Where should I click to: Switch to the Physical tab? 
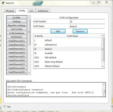[10, 11]
